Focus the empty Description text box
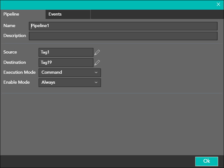Image resolution: width=224 pixels, height=168 pixels. click(123, 36)
